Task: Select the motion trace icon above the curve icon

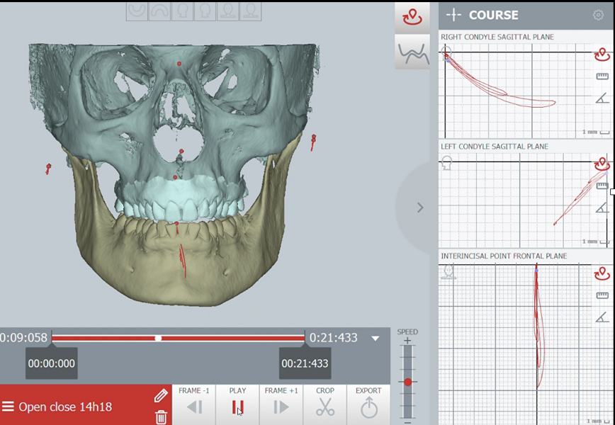Action: (x=413, y=16)
